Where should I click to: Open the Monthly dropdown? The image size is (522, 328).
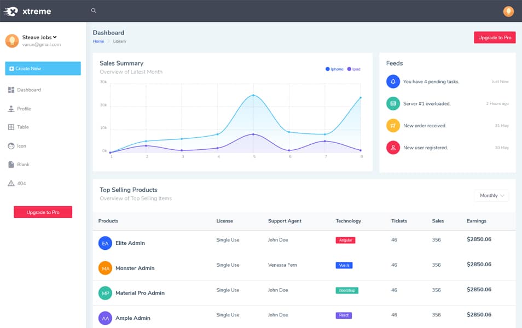(x=491, y=196)
